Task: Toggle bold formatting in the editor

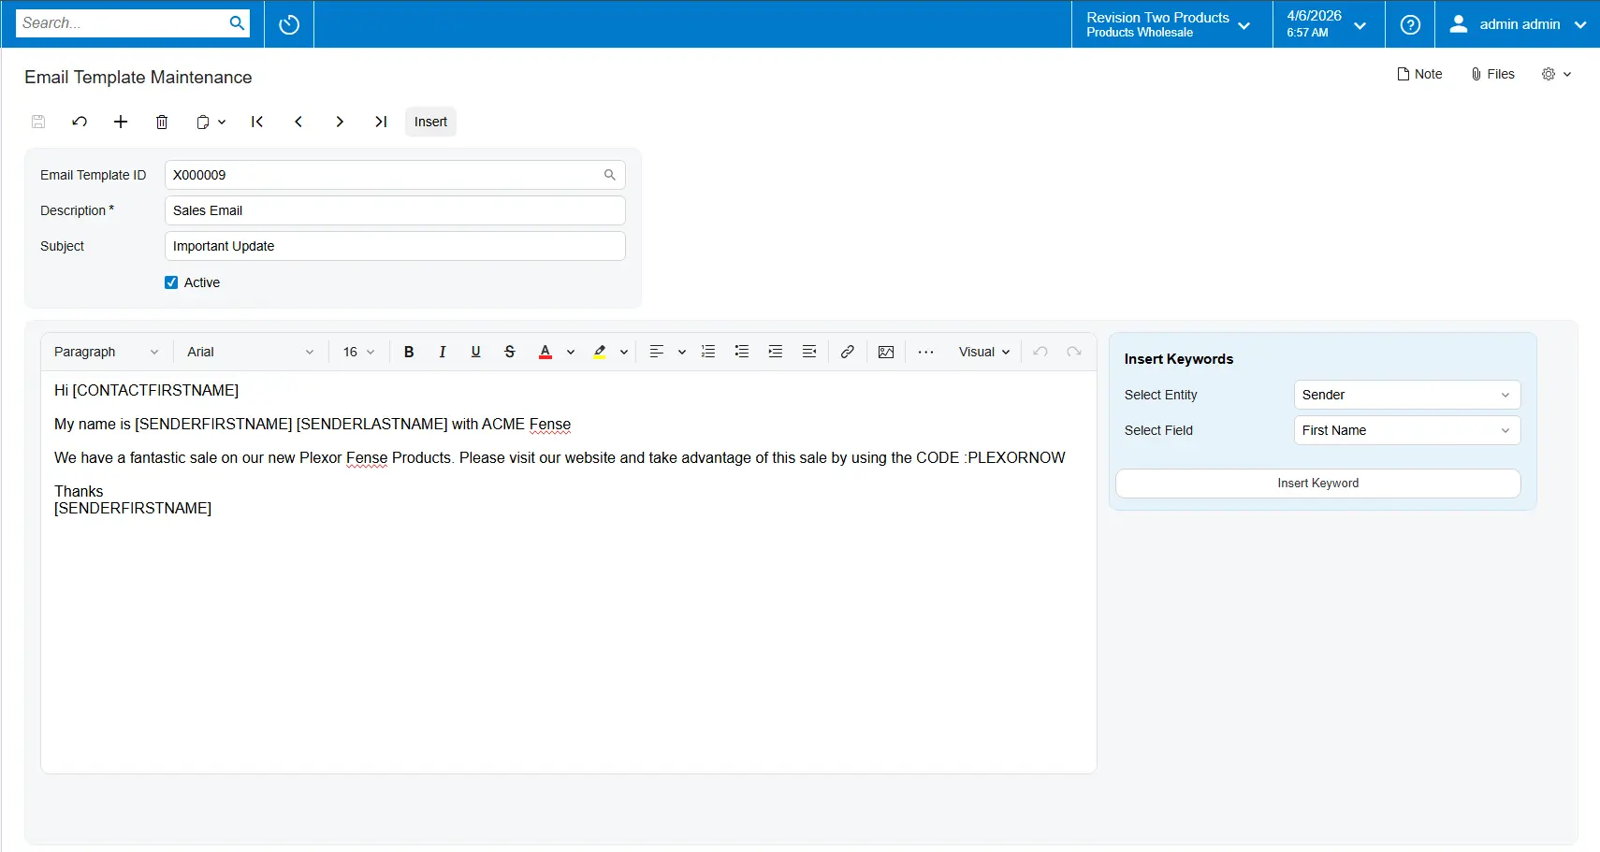Action: coord(409,352)
